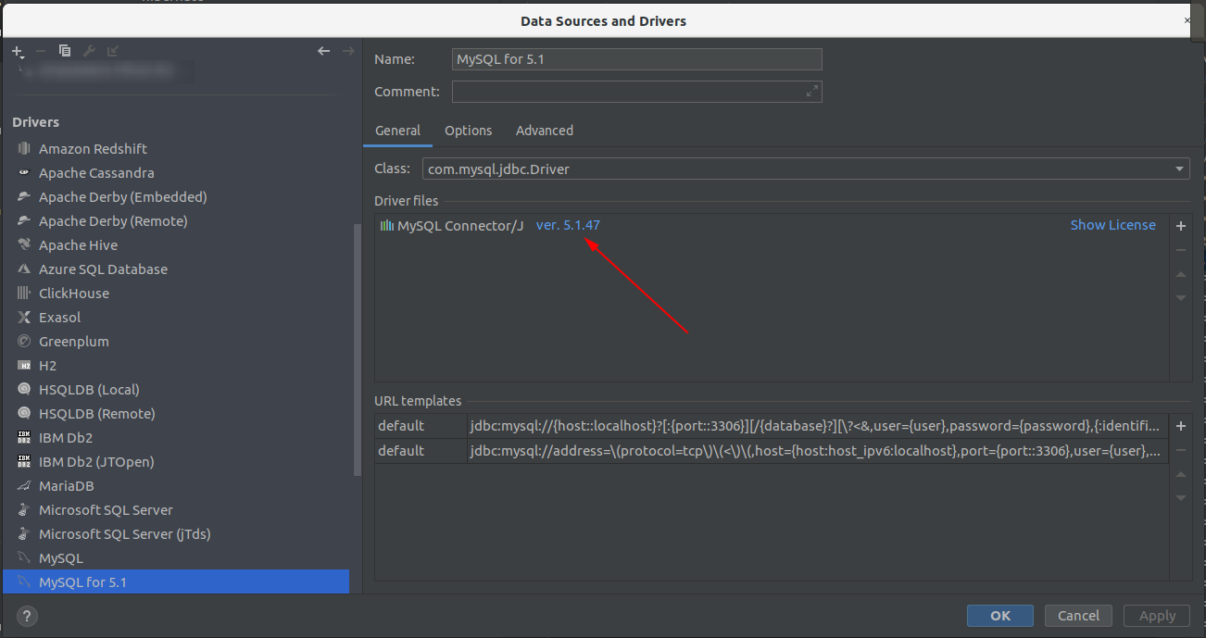Click the make global toolbar icon
The image size is (1206, 638).
coord(113,51)
